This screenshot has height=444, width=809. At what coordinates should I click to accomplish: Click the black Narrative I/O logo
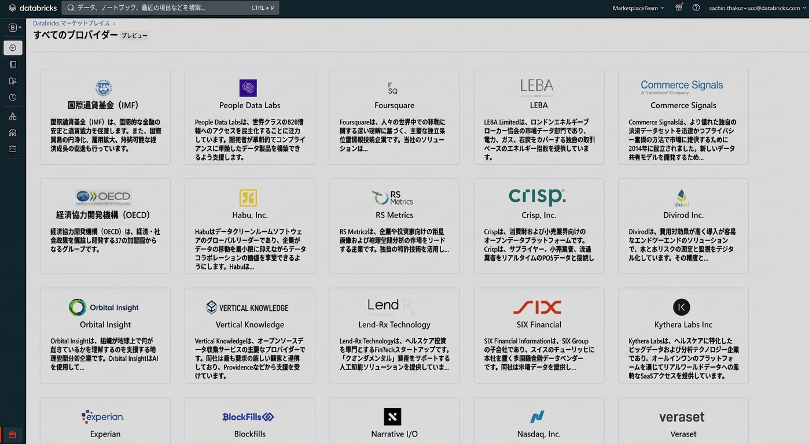point(392,417)
